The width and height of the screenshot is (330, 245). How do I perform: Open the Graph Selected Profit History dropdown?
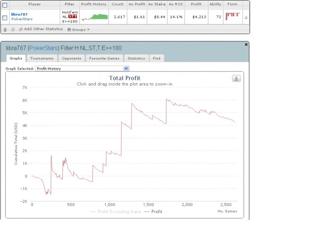(82, 69)
